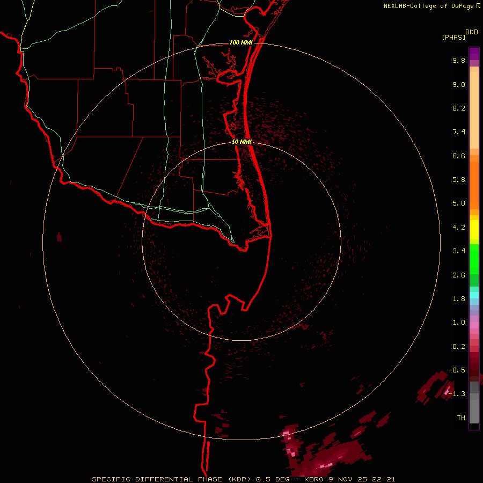Click the -0.5 value on the color scale
Image resolution: width=483 pixels, height=483 pixels.
tap(457, 370)
